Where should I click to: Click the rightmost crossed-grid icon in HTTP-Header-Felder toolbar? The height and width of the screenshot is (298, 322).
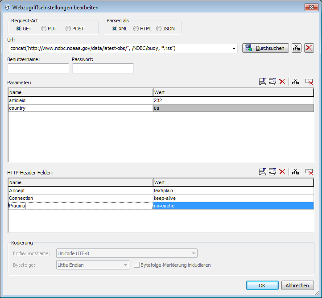pyautogui.click(x=309, y=172)
